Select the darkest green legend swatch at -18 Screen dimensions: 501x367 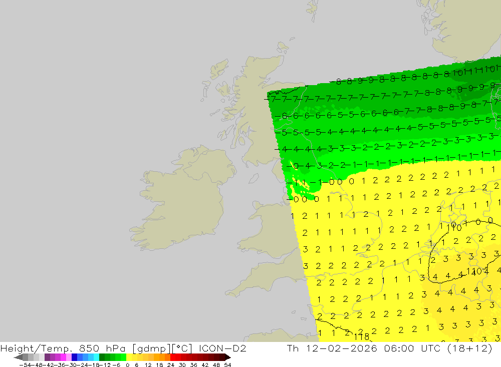tap(102, 357)
